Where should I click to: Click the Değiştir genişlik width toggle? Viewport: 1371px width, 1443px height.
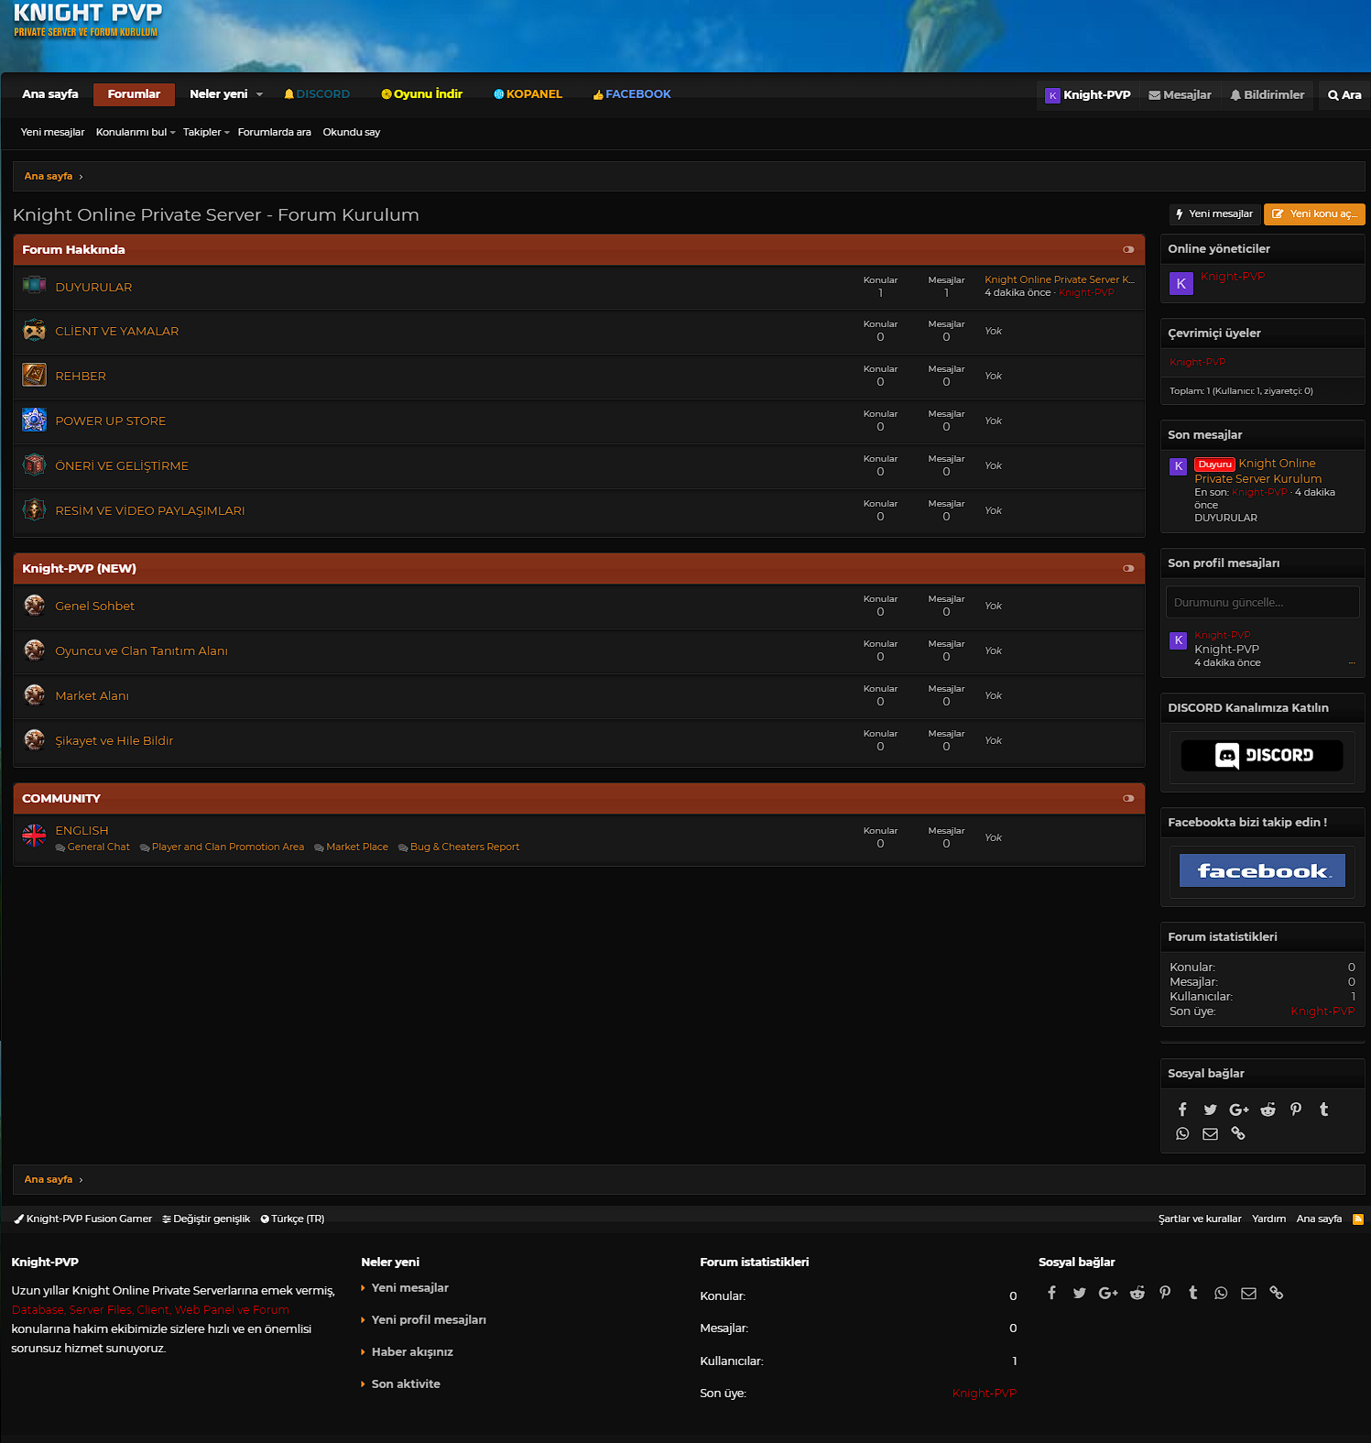(206, 1219)
